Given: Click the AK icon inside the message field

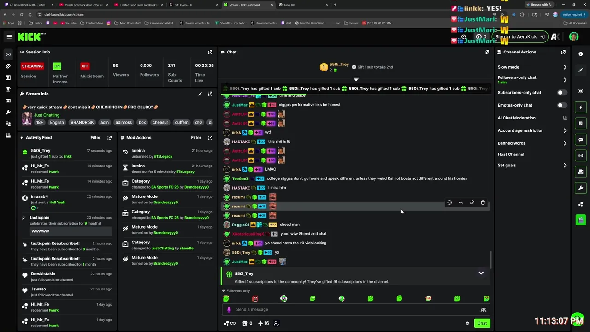Looking at the screenshot, I should pos(484,309).
